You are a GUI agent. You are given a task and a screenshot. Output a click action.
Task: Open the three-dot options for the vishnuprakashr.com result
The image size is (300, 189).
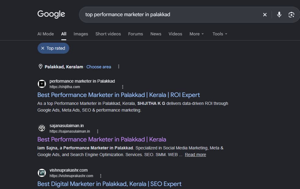[x=101, y=176]
